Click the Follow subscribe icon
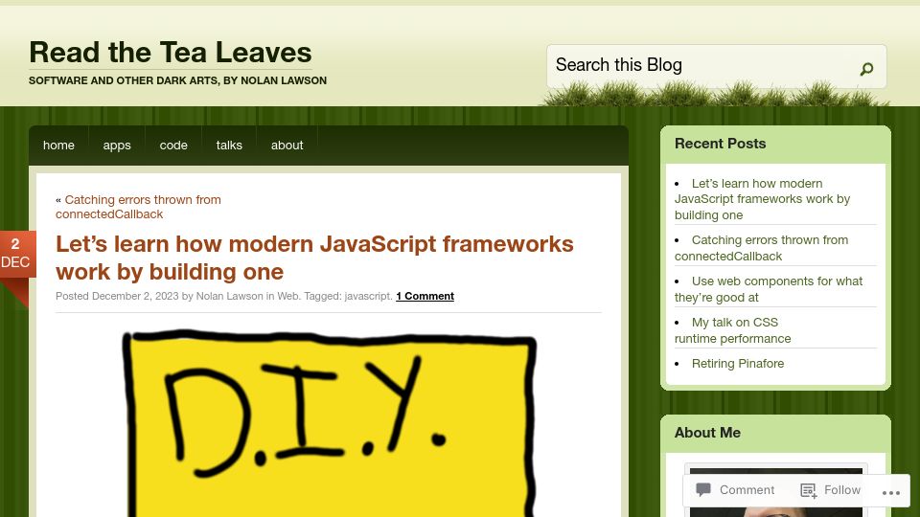 click(809, 490)
